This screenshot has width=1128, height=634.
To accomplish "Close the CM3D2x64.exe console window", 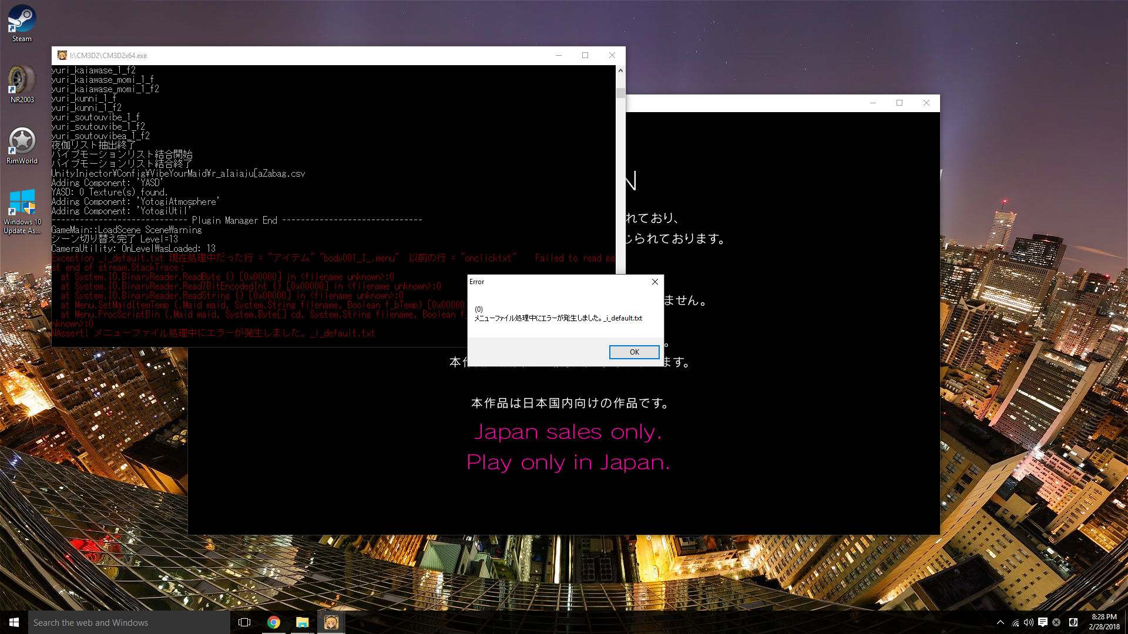I will [x=612, y=55].
